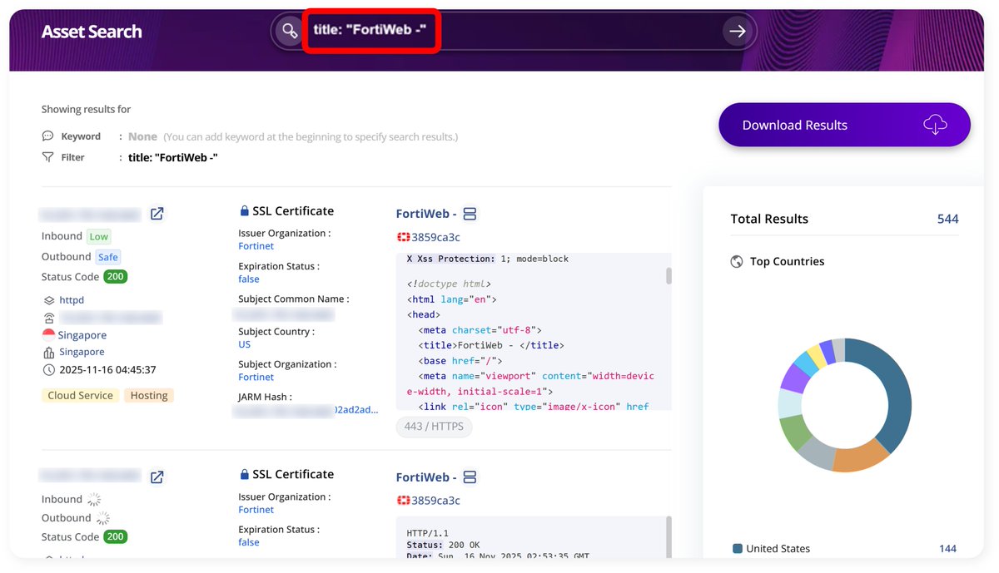999x573 pixels.
Task: Click the building icon beside Singapore city
Action: [48, 353]
